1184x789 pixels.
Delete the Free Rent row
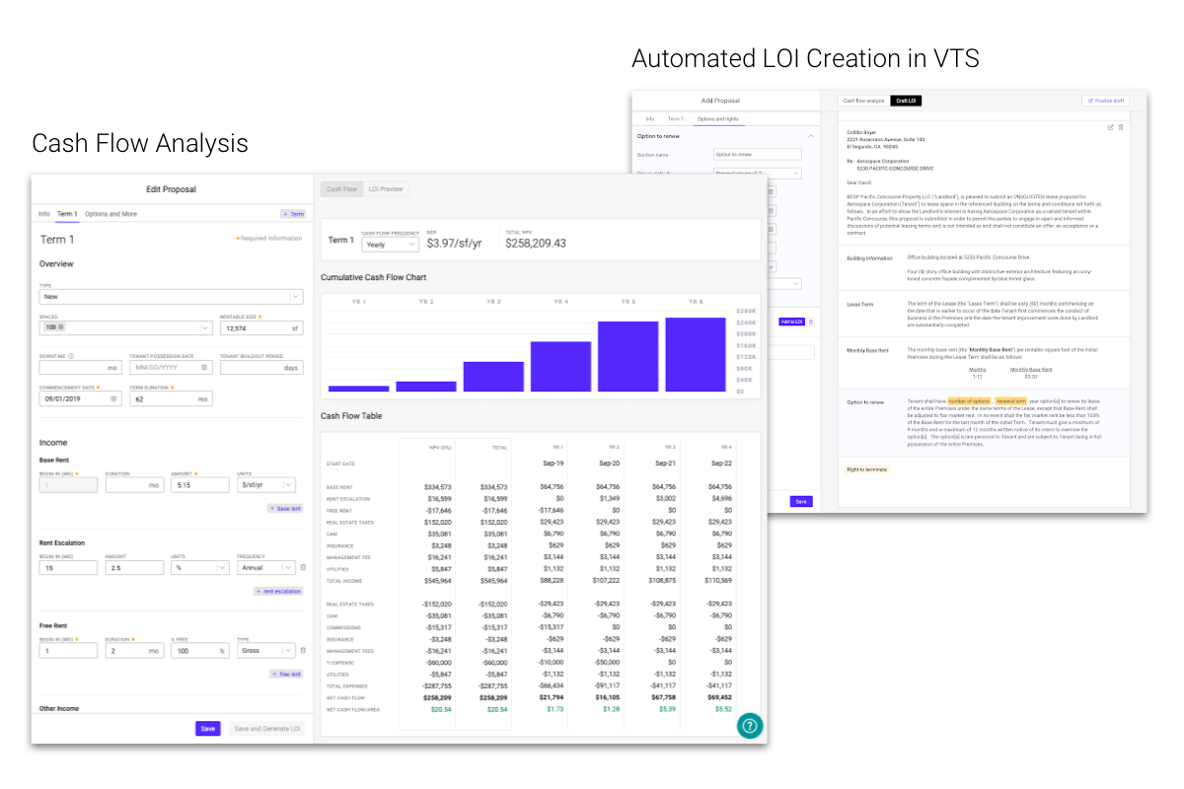click(x=302, y=651)
